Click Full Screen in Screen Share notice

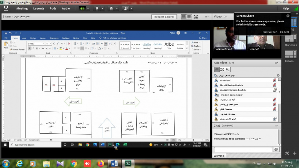point(270,32)
